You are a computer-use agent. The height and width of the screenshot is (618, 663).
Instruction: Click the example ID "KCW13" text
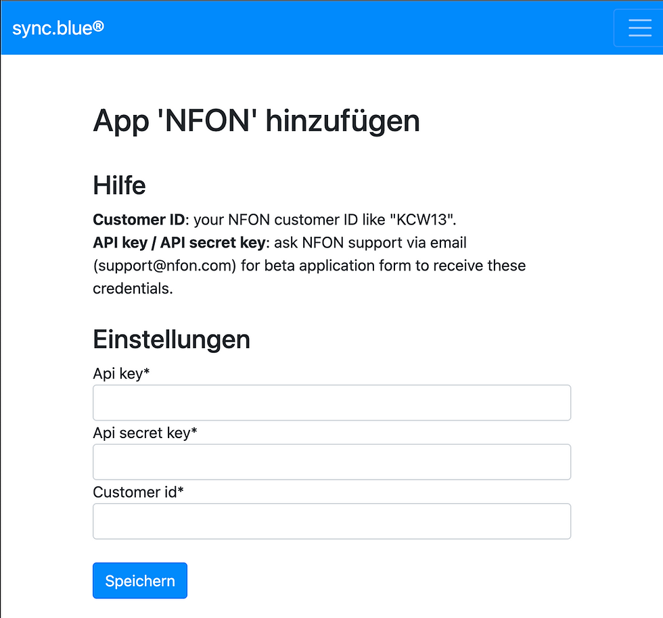pyautogui.click(x=421, y=220)
